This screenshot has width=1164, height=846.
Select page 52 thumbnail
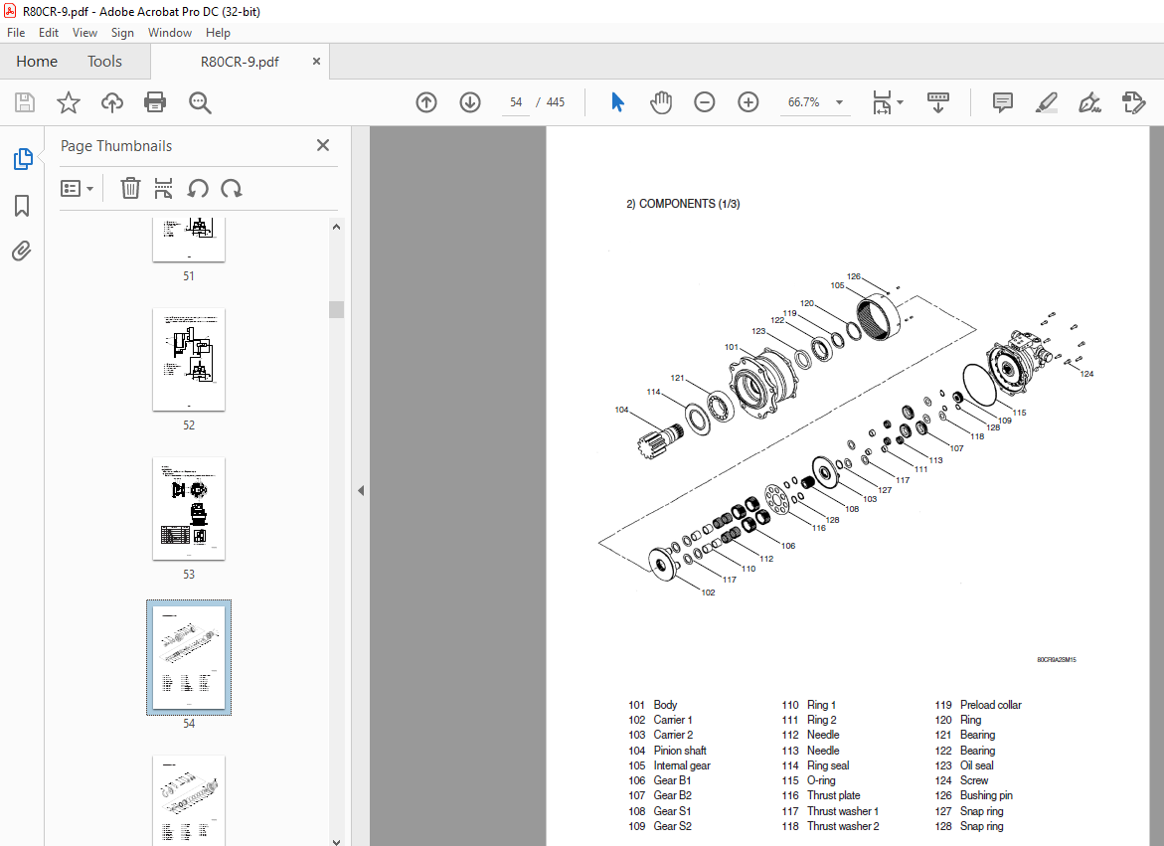coord(189,359)
